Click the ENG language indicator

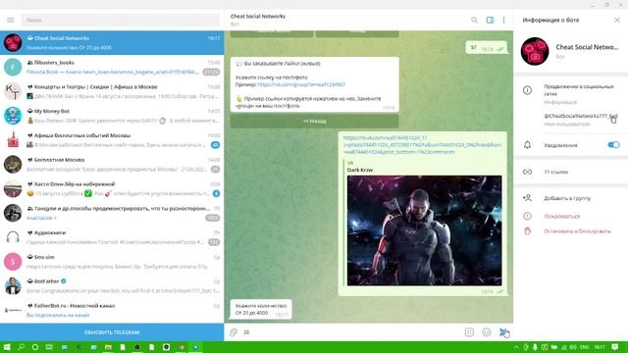pyautogui.click(x=585, y=347)
